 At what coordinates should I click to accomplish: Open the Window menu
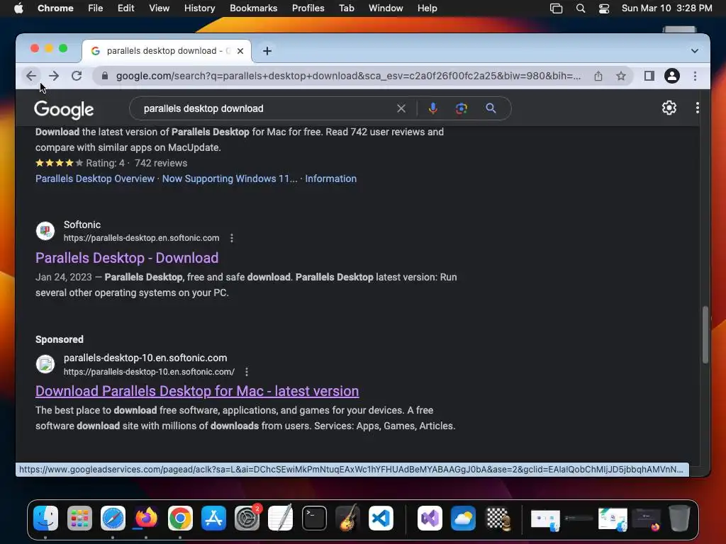[386, 8]
